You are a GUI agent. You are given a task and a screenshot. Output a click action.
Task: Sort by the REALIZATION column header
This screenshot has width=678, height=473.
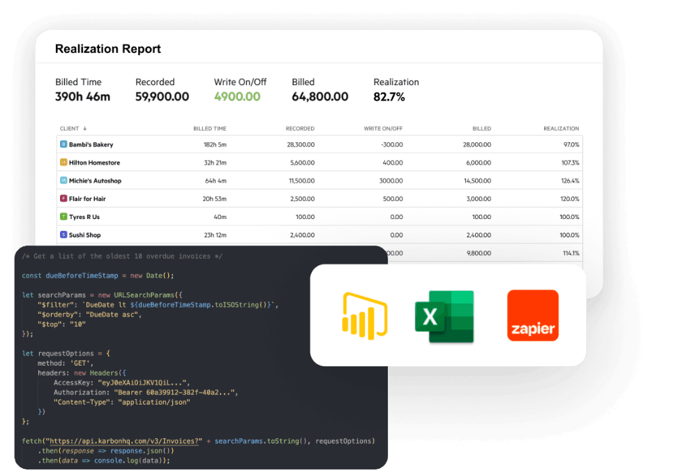coord(561,128)
